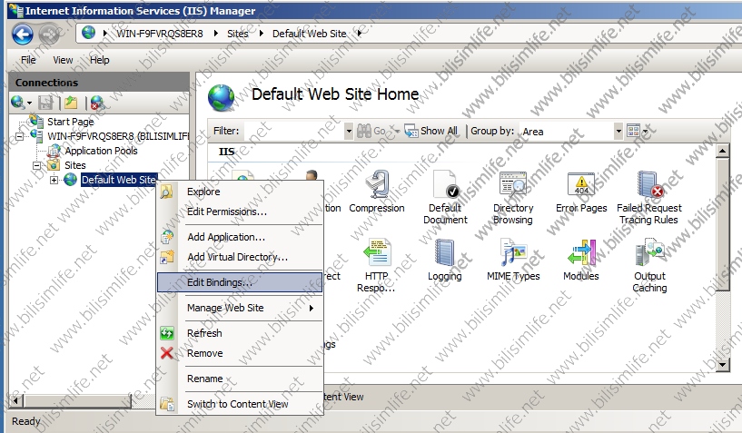Screen dimensions: 742x433
Task: Select Add Virtual Directory menu entry
Action: coord(240,257)
